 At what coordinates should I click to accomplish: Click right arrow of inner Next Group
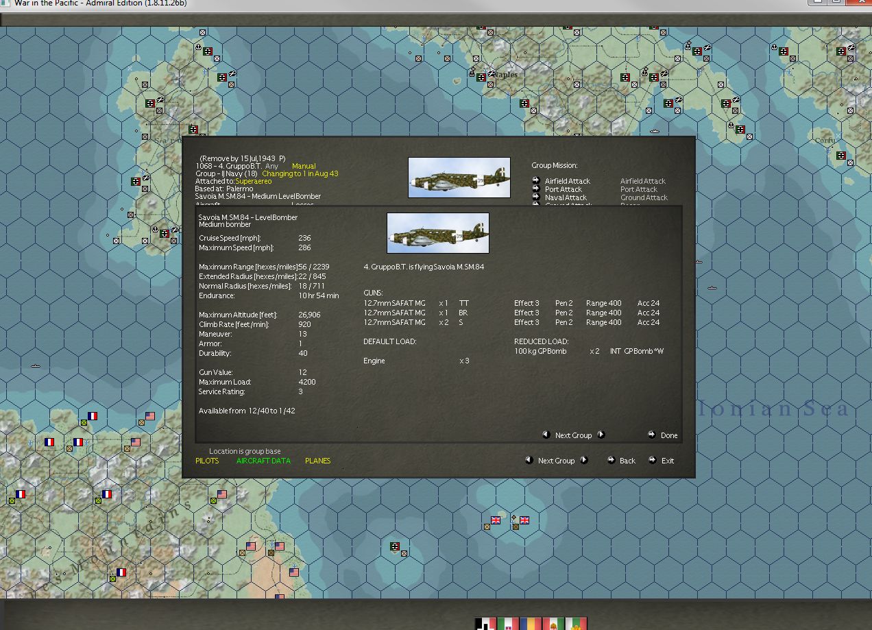(601, 435)
